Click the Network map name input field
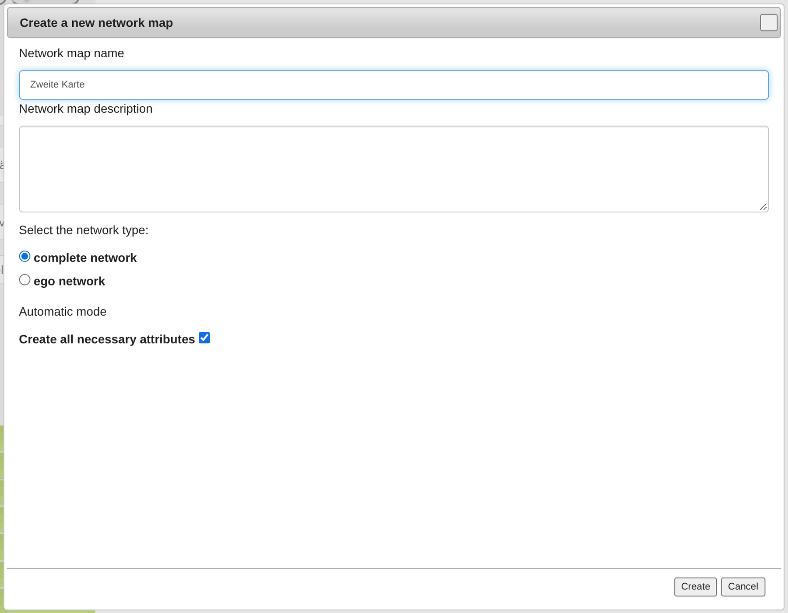The image size is (788, 613). coord(394,85)
